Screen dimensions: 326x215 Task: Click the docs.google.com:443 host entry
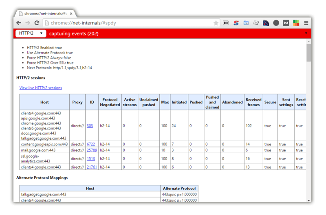(39, 134)
